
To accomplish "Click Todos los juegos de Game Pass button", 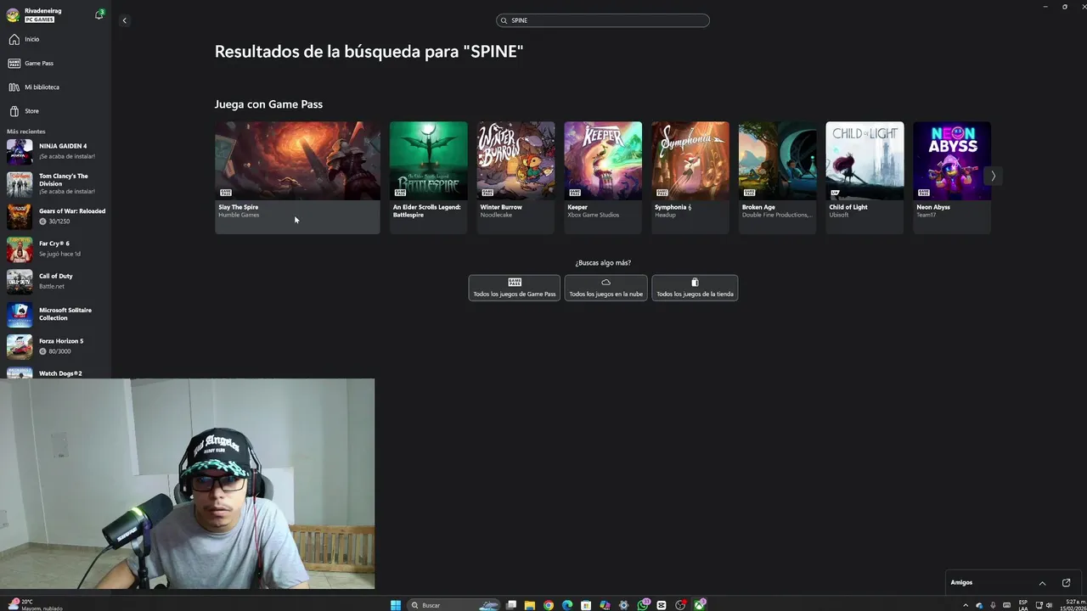I will (x=514, y=288).
